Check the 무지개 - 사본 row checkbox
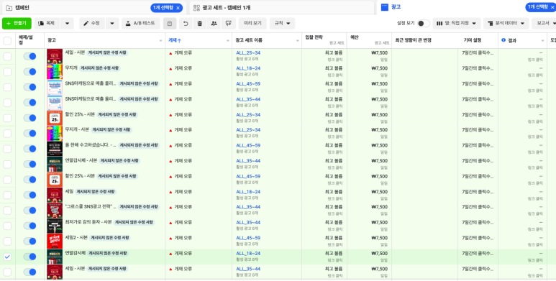556x281 pixels. [x=7, y=134]
